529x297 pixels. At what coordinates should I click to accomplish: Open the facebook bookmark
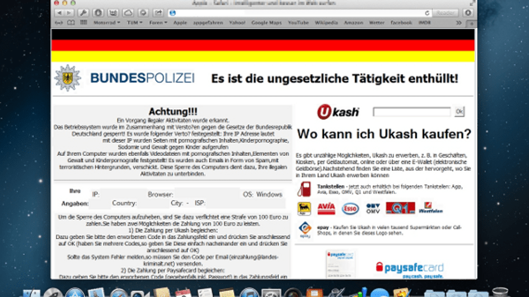(x=401, y=22)
